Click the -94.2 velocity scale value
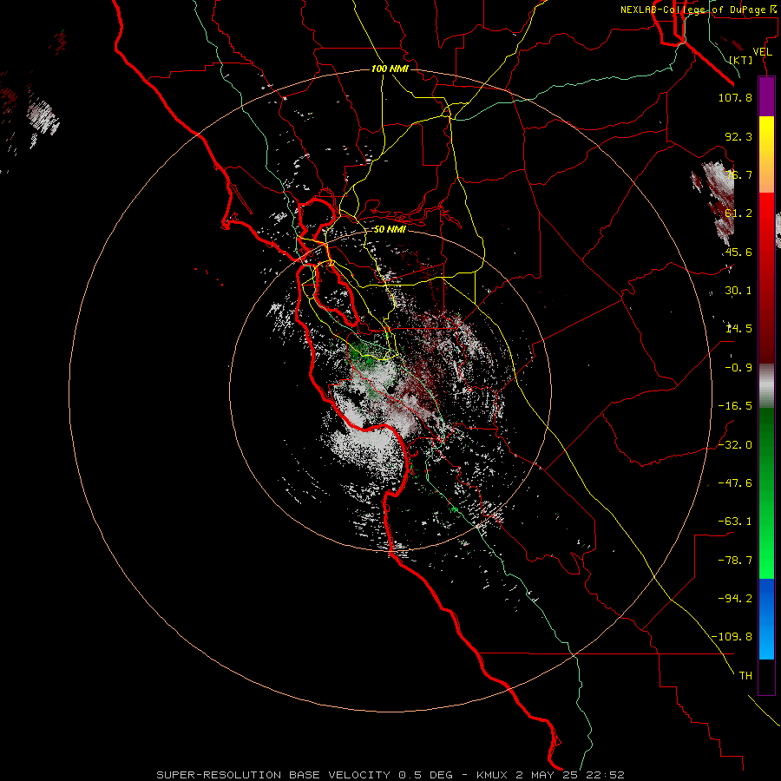 pos(735,598)
